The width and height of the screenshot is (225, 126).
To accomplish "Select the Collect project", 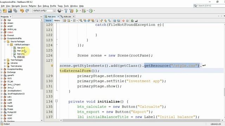I will 10,32.
